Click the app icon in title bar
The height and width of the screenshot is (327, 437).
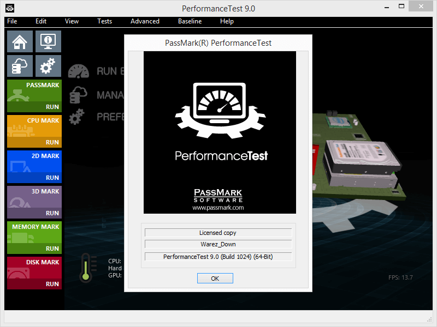[10, 8]
